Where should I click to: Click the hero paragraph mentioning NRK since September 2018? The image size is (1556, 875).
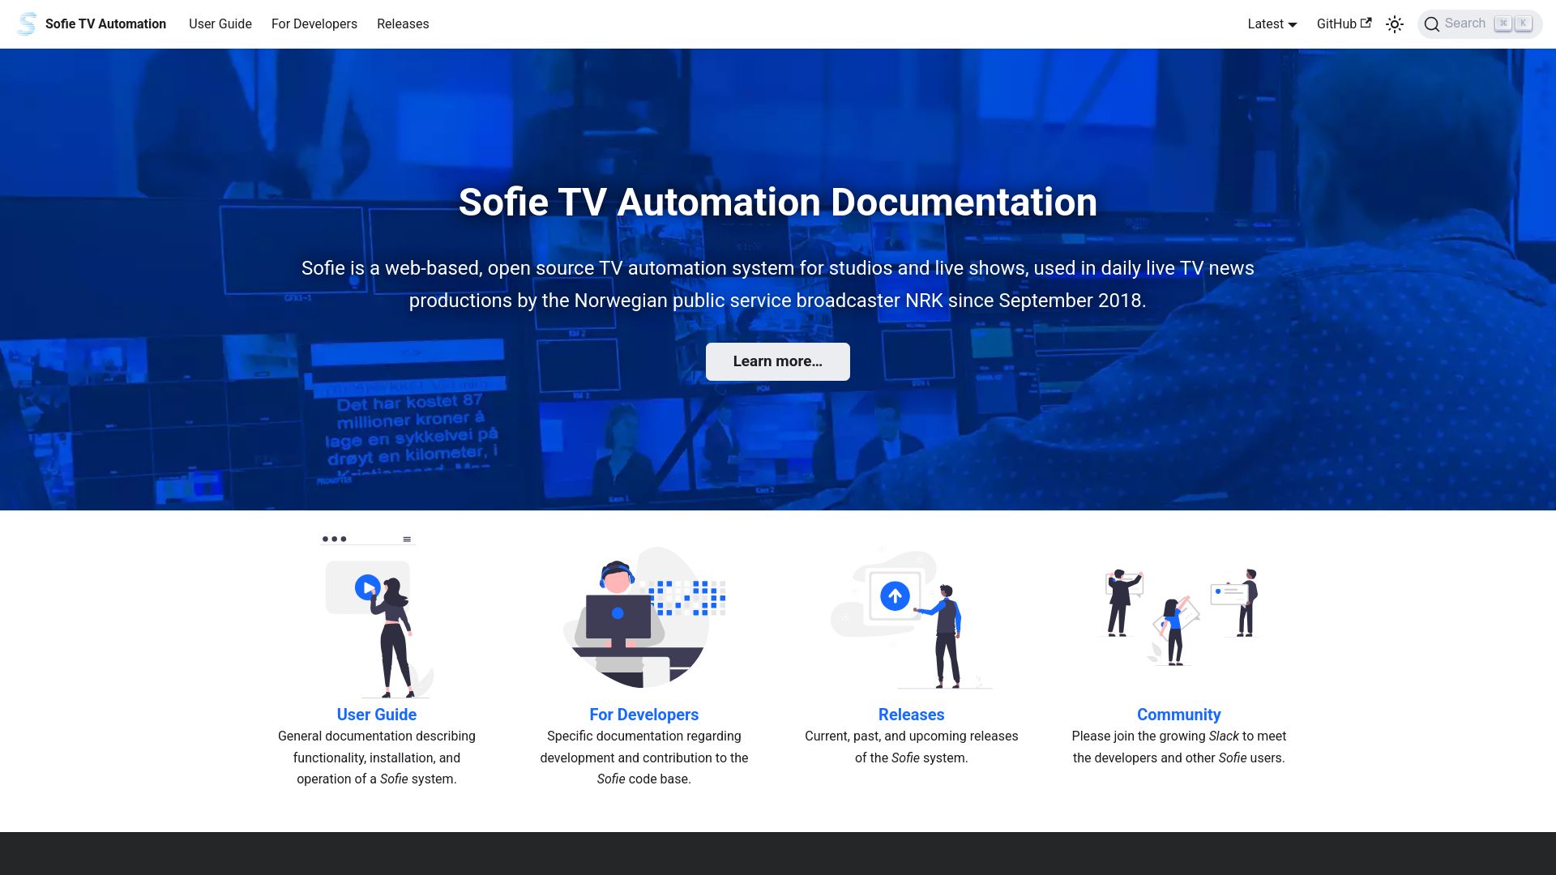pyautogui.click(x=778, y=284)
